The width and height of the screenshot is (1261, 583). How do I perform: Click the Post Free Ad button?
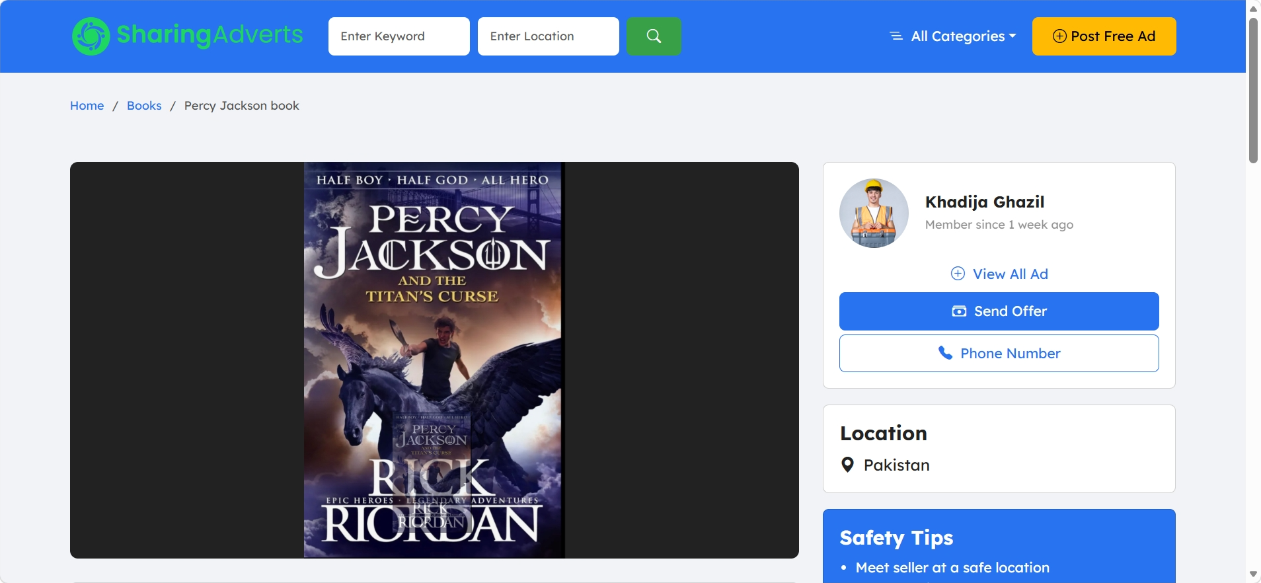click(x=1104, y=36)
